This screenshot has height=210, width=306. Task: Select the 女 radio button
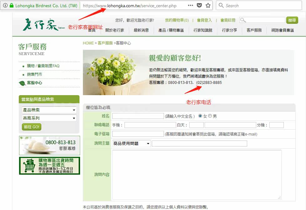(200, 116)
